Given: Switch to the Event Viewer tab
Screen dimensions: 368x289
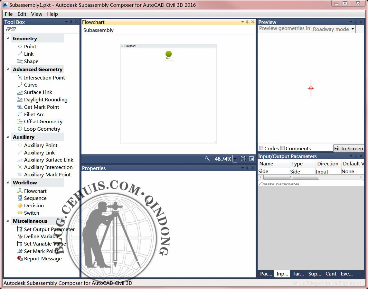Looking at the screenshot, I should coord(347,274).
